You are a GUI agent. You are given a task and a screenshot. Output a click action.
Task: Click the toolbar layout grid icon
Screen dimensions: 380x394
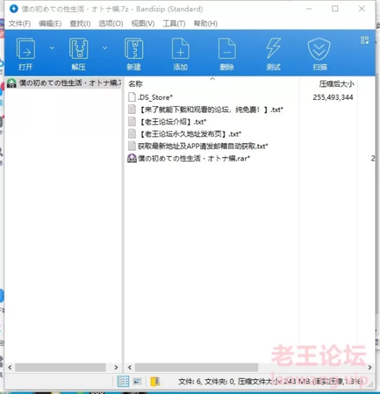(x=365, y=40)
